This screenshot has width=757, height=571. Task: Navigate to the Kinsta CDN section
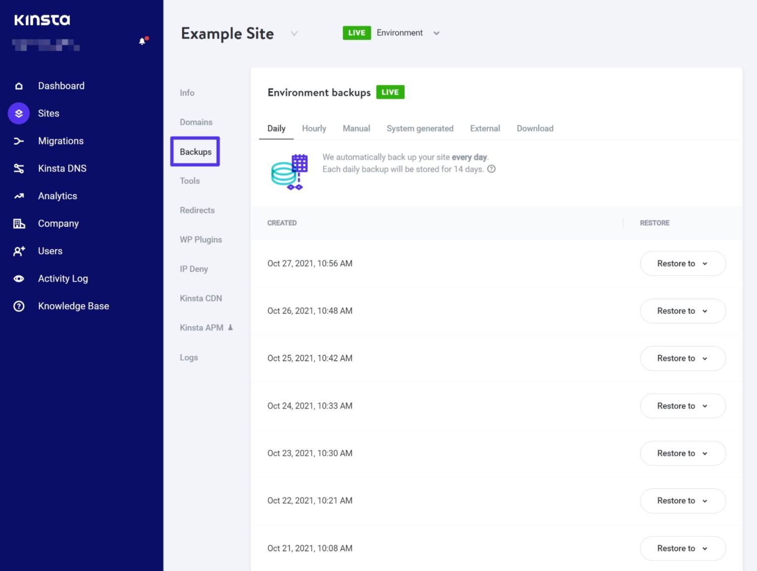click(x=200, y=298)
